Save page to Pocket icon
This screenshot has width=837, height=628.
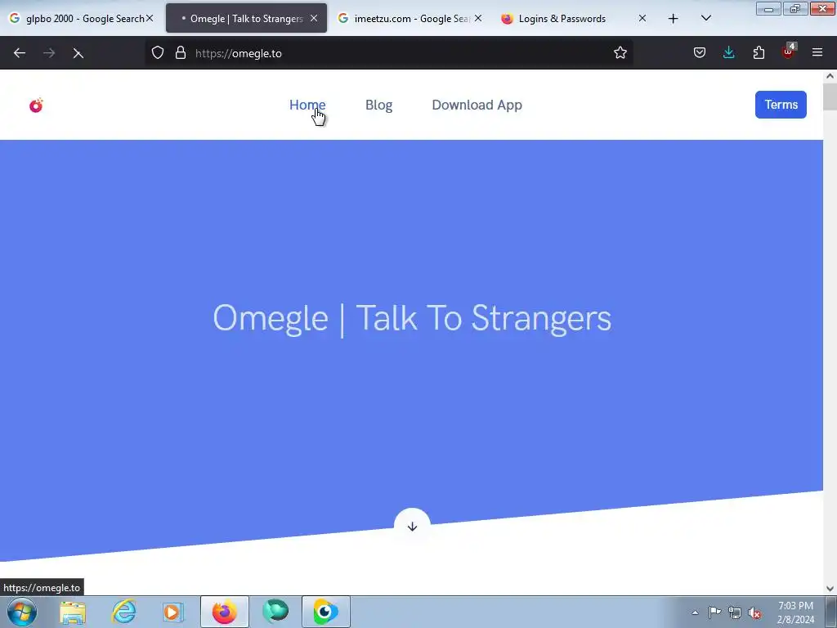point(700,53)
